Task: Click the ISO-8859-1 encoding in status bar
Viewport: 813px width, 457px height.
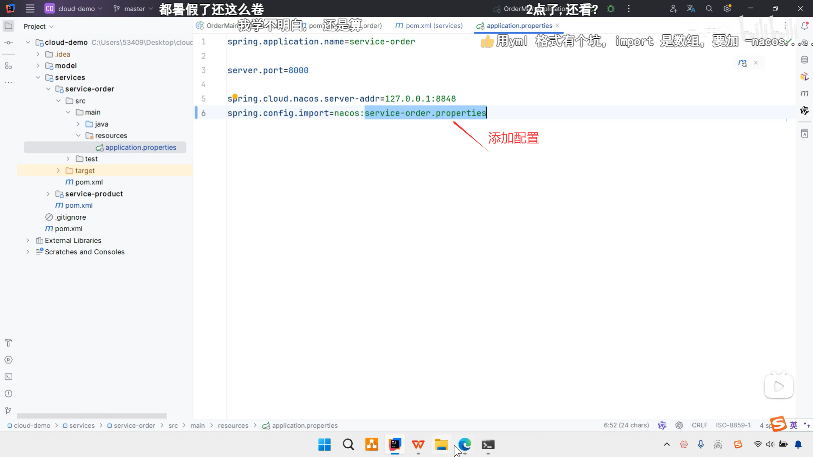Action: (733, 425)
